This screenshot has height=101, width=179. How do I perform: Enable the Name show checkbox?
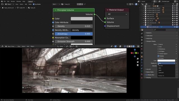(x=158, y=44)
